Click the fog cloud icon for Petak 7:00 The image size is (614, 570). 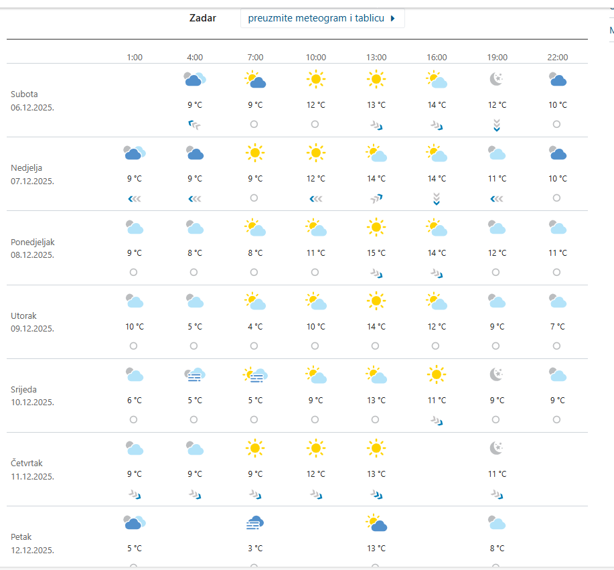(254, 523)
